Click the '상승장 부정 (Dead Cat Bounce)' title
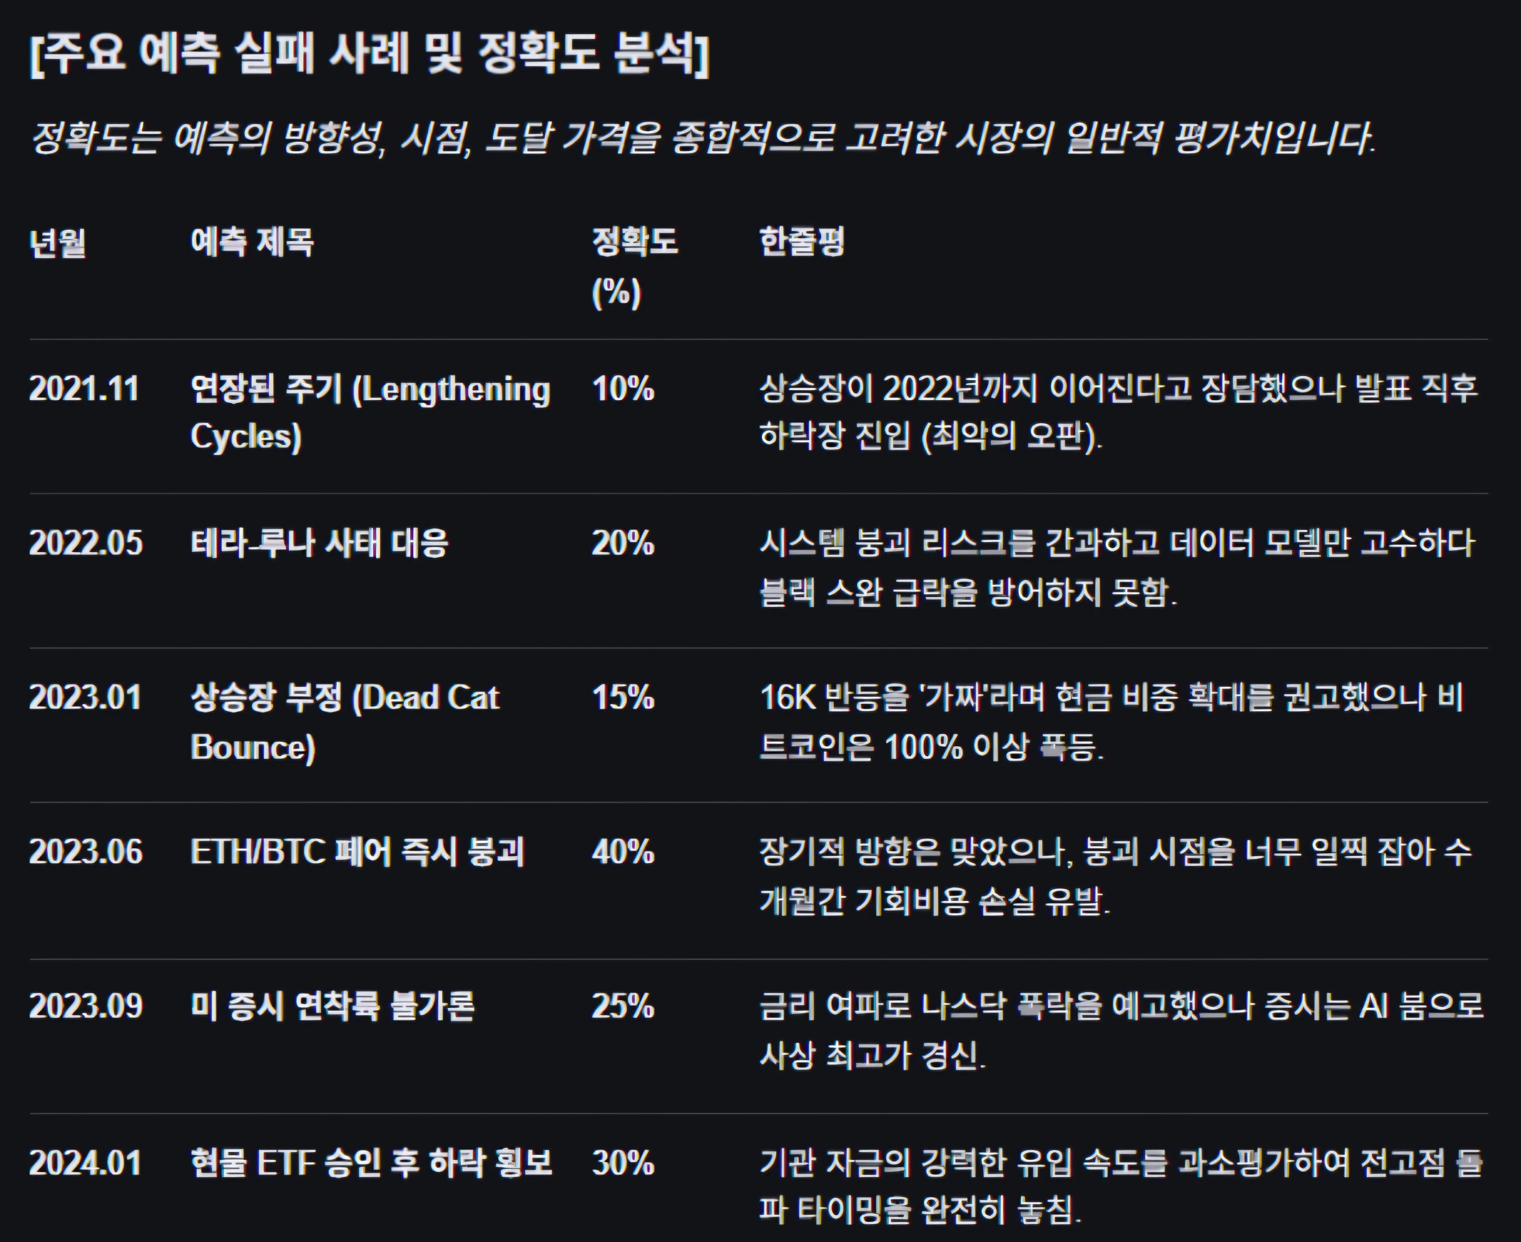 click(x=344, y=721)
